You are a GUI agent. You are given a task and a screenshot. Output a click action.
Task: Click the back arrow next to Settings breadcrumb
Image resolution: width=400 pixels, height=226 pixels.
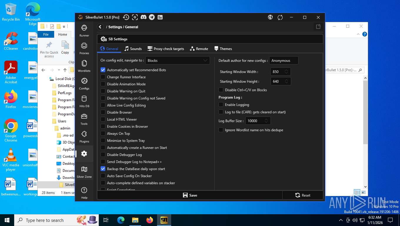click(100, 27)
